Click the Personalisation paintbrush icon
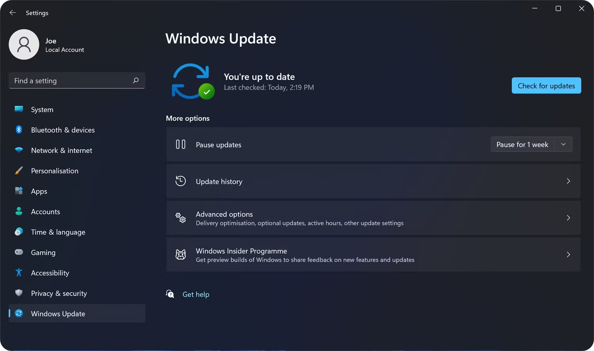This screenshot has width=594, height=351. click(19, 171)
